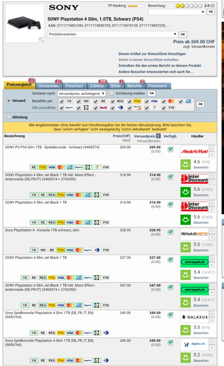The width and height of the screenshot is (224, 366).
Task: Open Inter Discount logo for Mass Effect bundle
Action: pyautogui.click(x=194, y=179)
